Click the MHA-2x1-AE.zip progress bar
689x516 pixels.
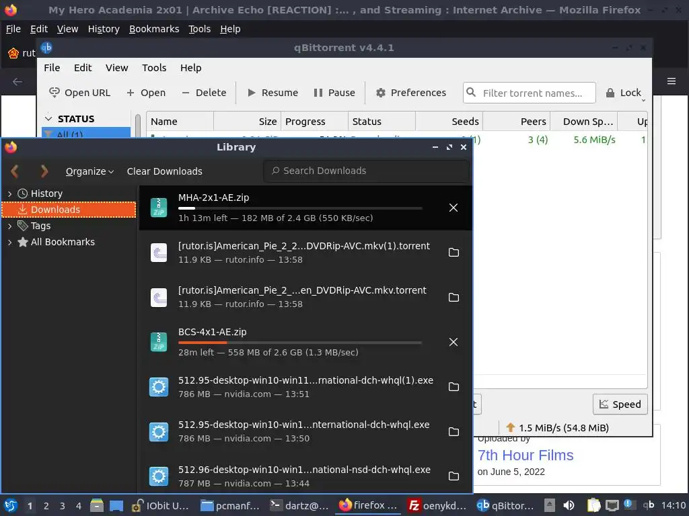click(x=300, y=208)
